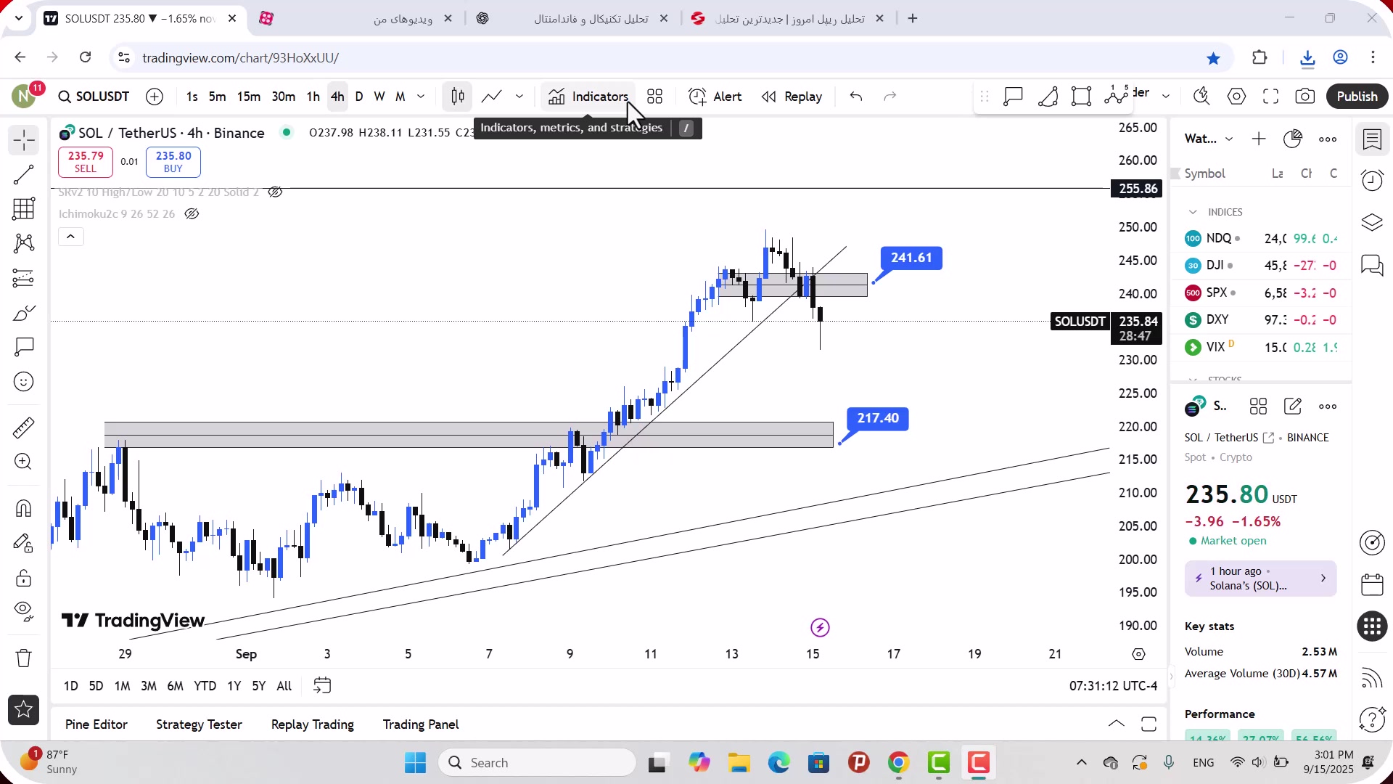Toggle lock all drawings
This screenshot has width=1393, height=784.
coord(24,578)
